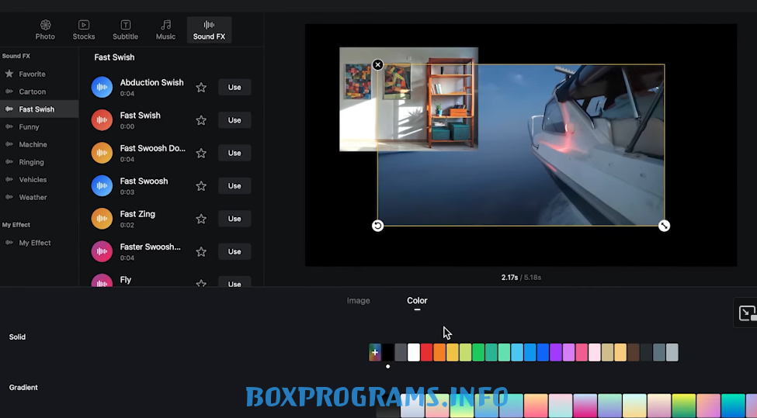Click the Fast Swish orange waveform icon
This screenshot has height=418, width=757.
point(102,120)
